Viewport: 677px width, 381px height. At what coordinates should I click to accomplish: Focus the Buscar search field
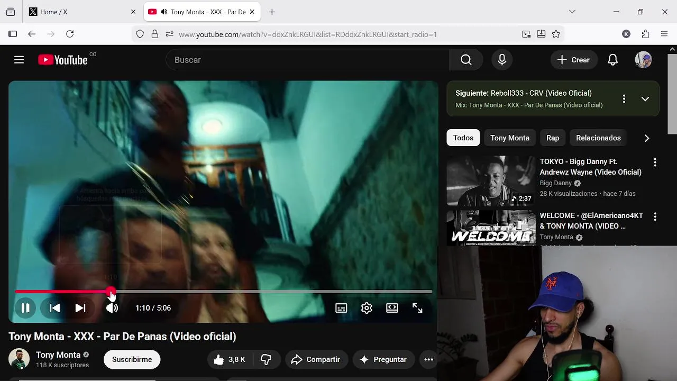[307, 60]
